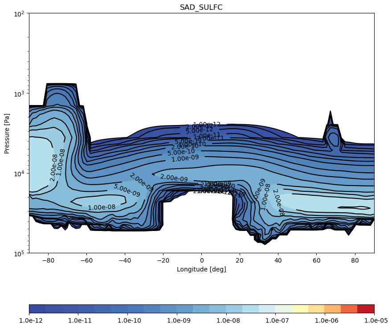Click the 5.00e-09 contour label
This screenshot has width=392, height=328.
pyautogui.click(x=127, y=190)
